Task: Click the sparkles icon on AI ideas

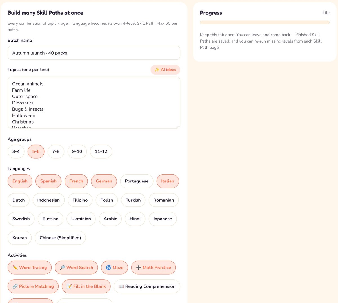Action: [x=157, y=70]
